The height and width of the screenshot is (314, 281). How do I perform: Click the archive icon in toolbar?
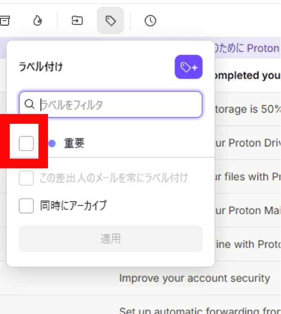(x=5, y=20)
